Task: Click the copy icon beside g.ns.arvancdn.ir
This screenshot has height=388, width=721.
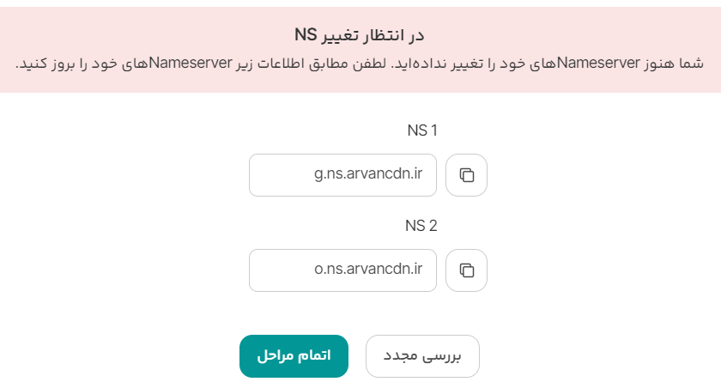Action: click(x=467, y=175)
